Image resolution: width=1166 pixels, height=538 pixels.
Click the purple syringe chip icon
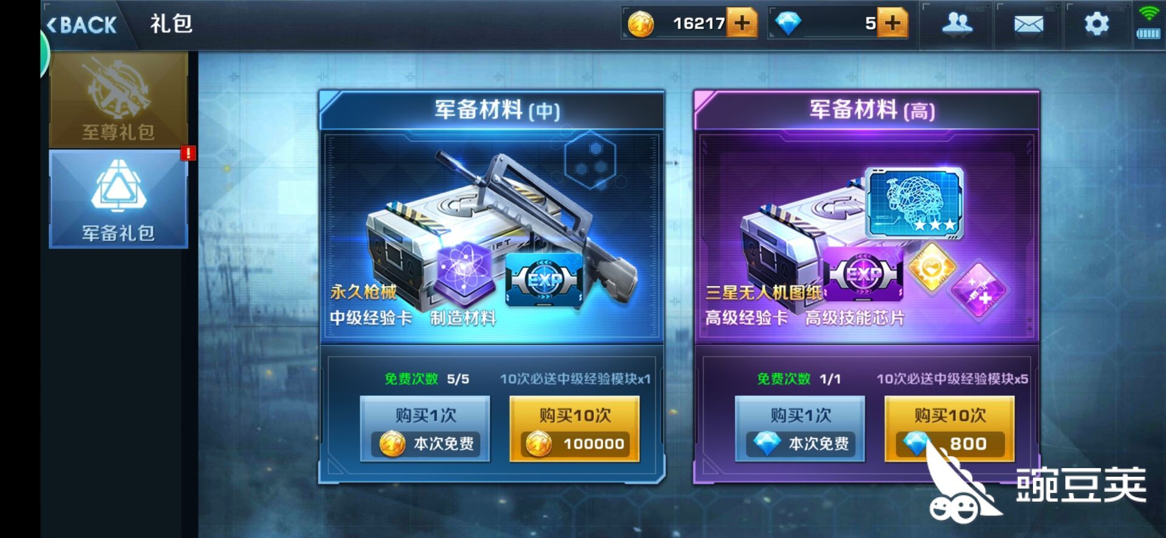(979, 290)
